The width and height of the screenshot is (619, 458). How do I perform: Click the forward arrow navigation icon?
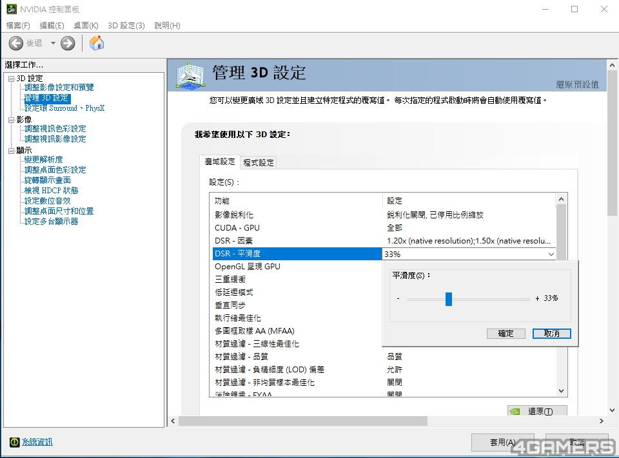(68, 43)
